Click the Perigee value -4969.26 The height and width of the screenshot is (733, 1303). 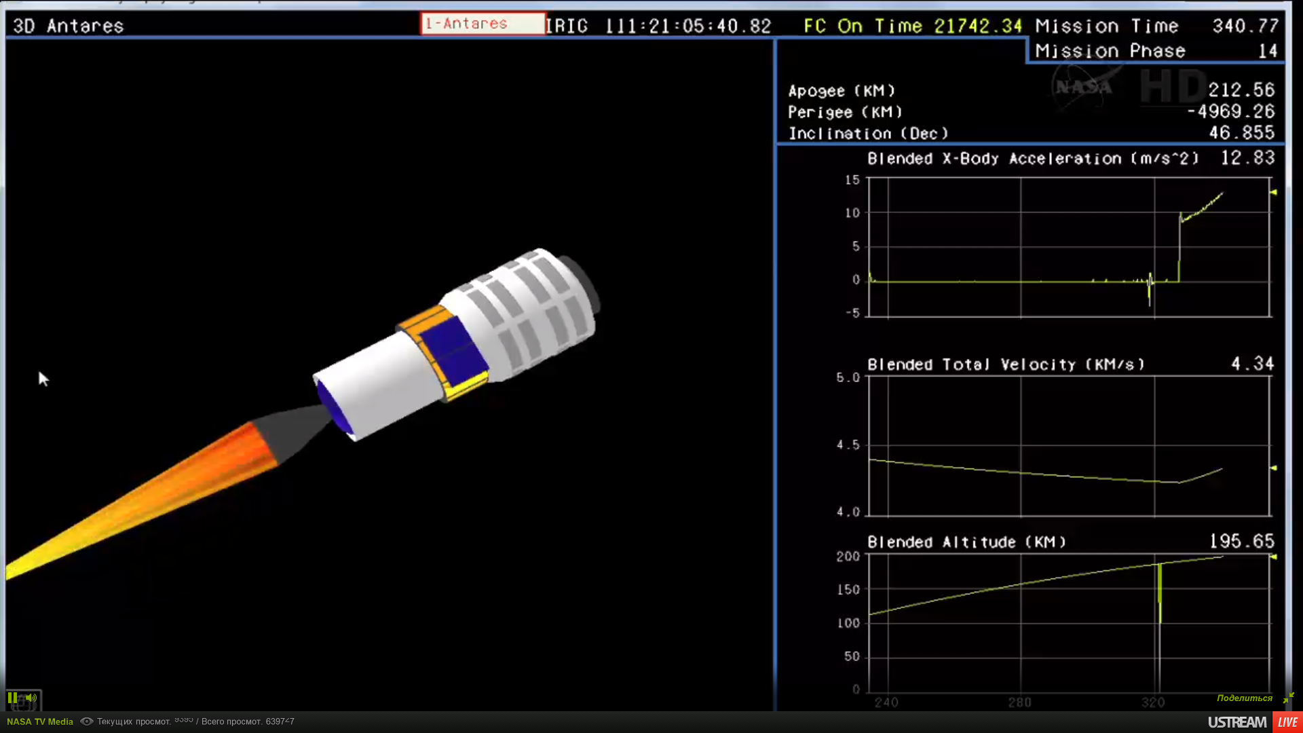point(1231,111)
